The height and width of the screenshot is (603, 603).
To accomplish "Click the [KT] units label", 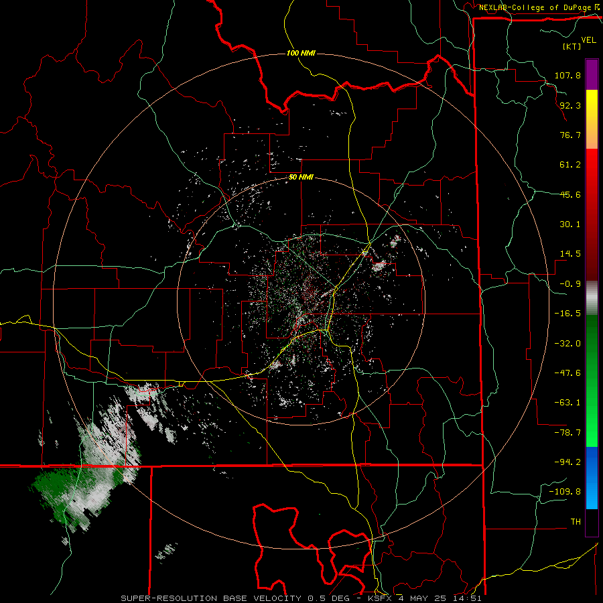I will [572, 46].
